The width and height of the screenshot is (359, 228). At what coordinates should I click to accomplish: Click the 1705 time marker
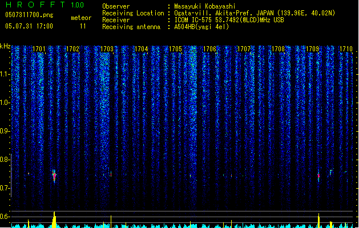(175, 49)
